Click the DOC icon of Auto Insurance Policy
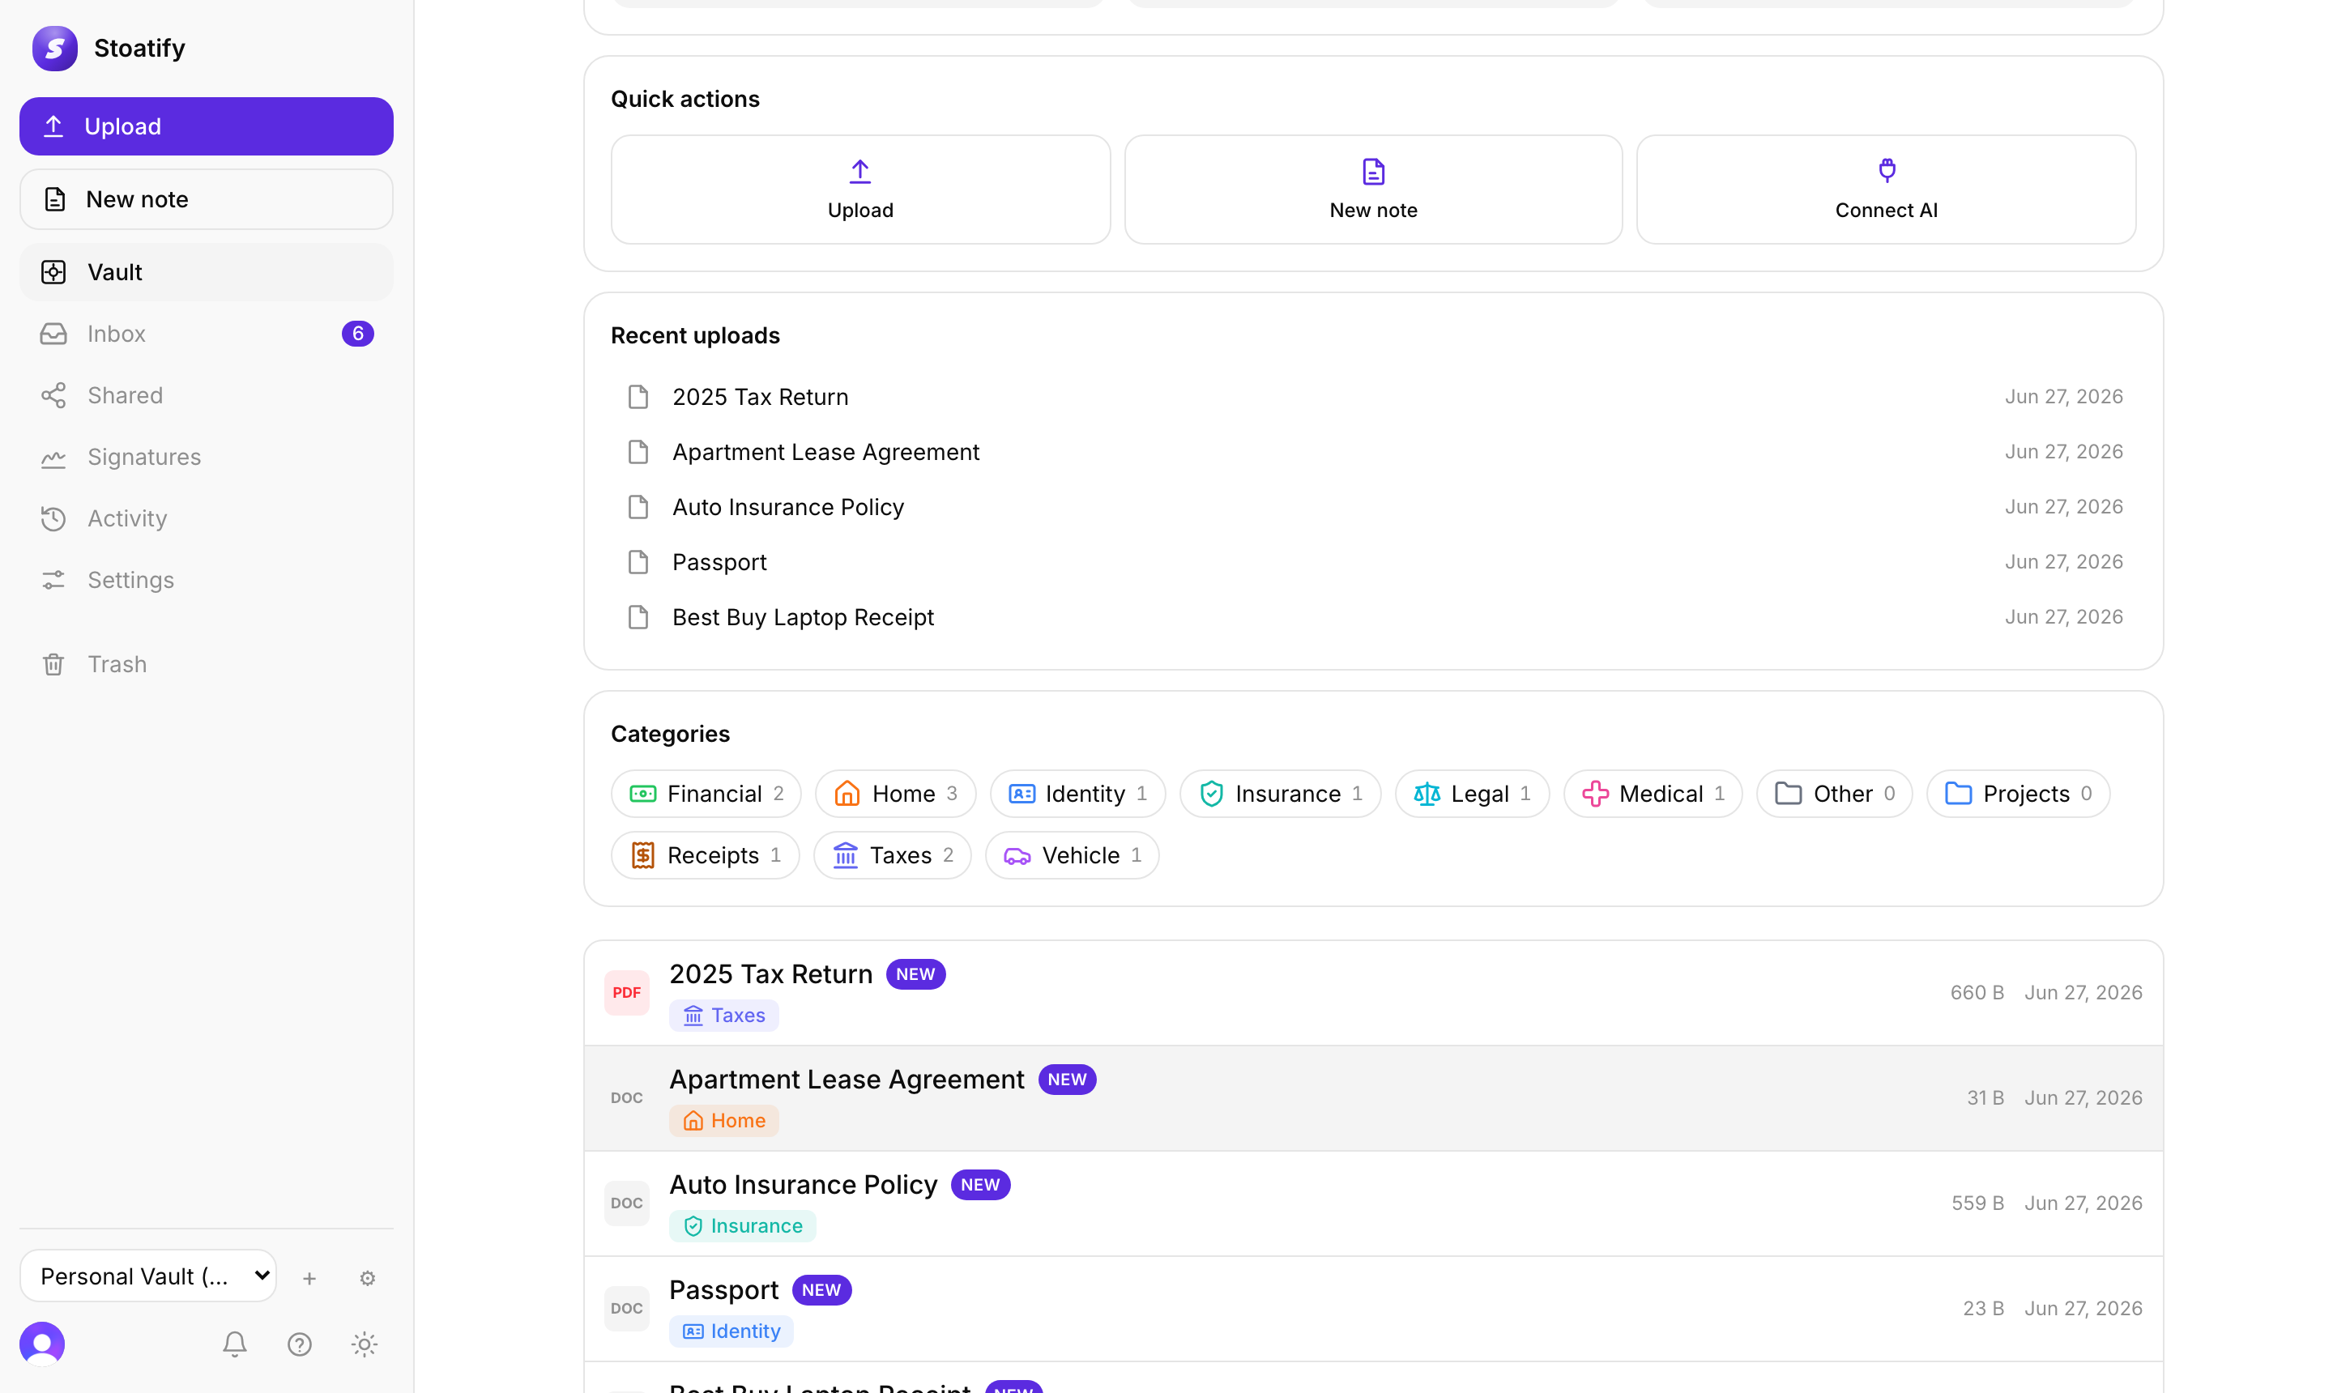This screenshot has height=1393, width=2333. (x=626, y=1203)
